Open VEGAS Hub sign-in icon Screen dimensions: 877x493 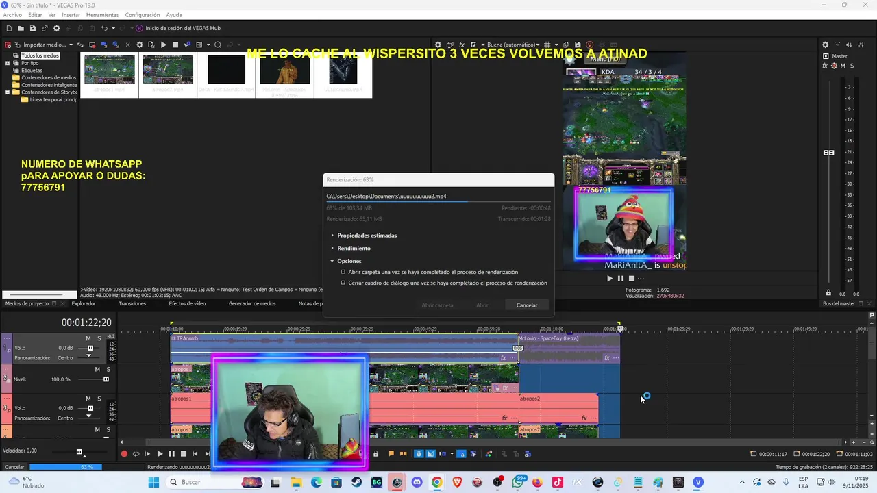139,28
